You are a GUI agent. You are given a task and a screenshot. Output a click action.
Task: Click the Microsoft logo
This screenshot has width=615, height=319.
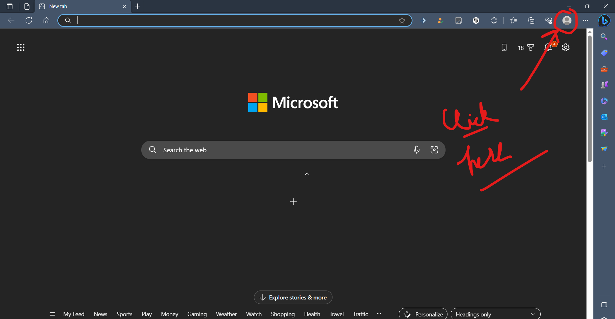point(293,102)
